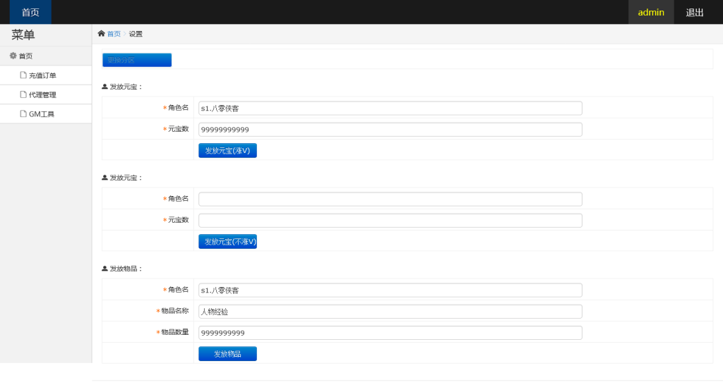Focus the 元宝数 field containing 99999999999
The height and width of the screenshot is (392, 723).
pos(390,130)
